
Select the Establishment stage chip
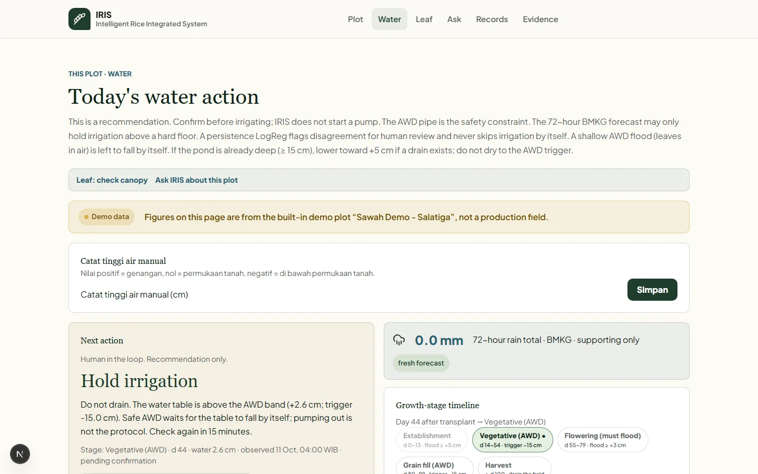pyautogui.click(x=432, y=440)
